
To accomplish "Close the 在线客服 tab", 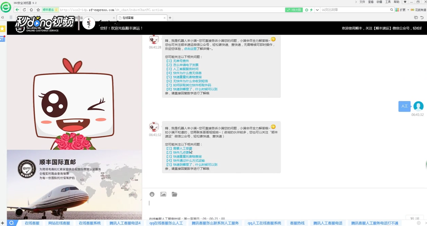I will click(165, 18).
